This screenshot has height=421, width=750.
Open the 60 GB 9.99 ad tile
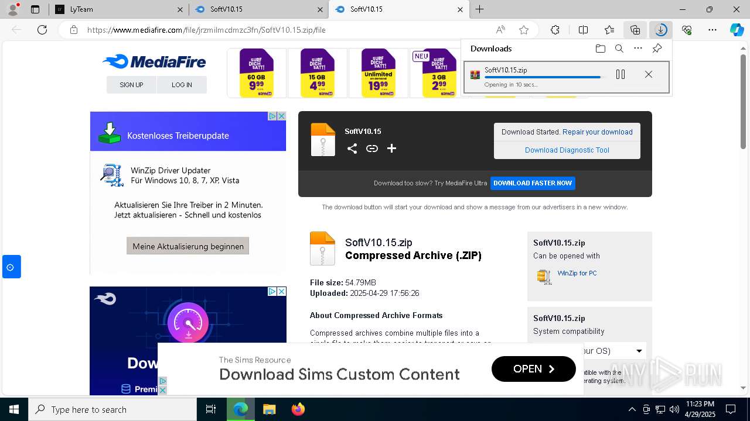click(x=257, y=73)
